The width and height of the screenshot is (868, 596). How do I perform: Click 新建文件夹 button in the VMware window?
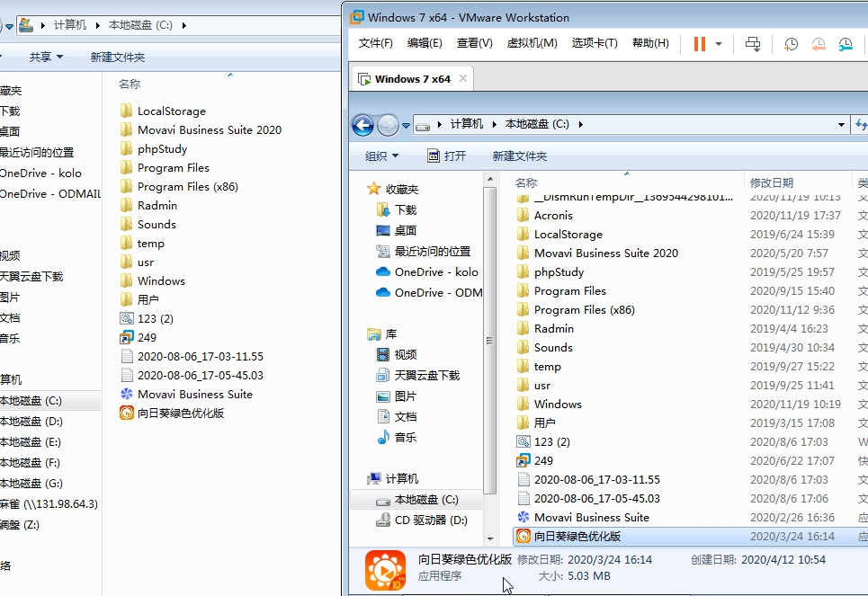[x=519, y=156]
